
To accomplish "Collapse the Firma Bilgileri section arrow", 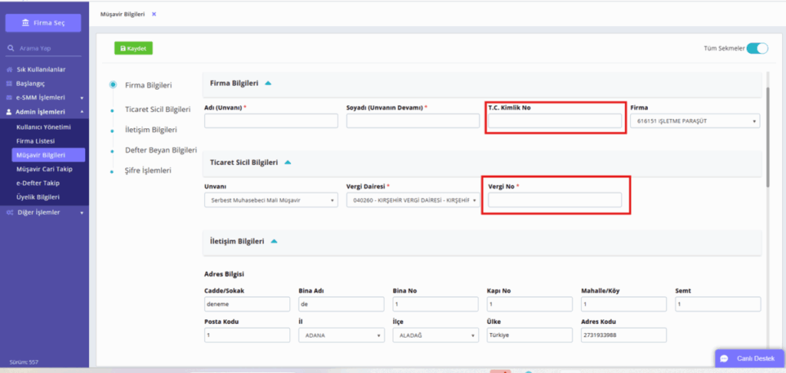I will click(268, 84).
